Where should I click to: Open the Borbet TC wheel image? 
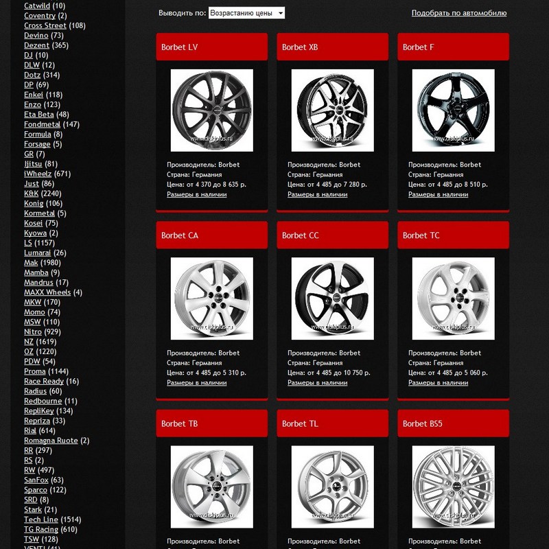[x=454, y=299]
